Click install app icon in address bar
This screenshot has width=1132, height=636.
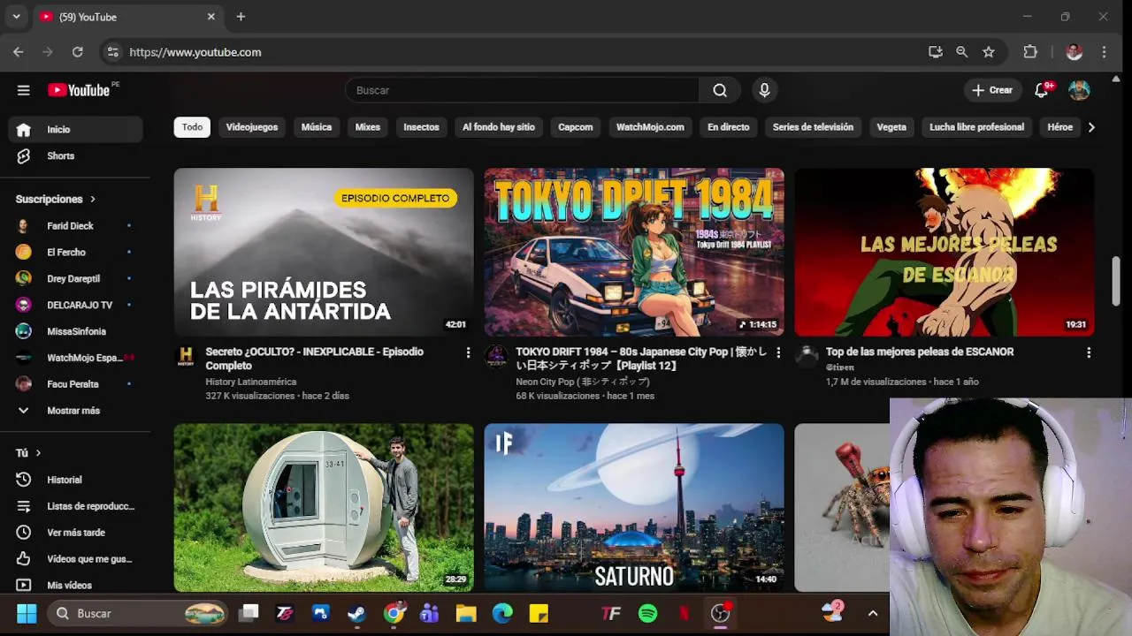pyautogui.click(x=935, y=52)
